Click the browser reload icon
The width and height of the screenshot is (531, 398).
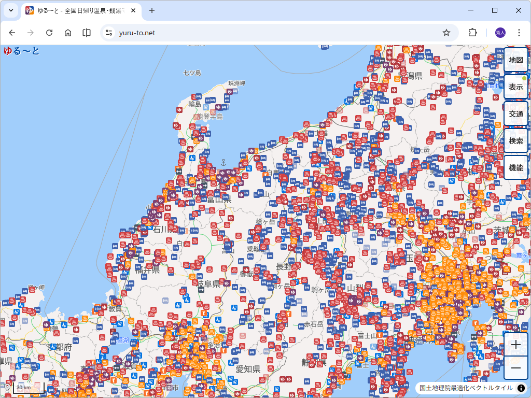(x=49, y=32)
